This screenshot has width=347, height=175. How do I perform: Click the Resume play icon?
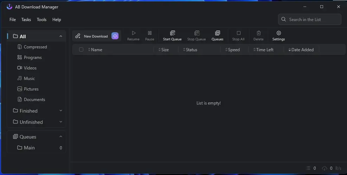click(x=134, y=33)
